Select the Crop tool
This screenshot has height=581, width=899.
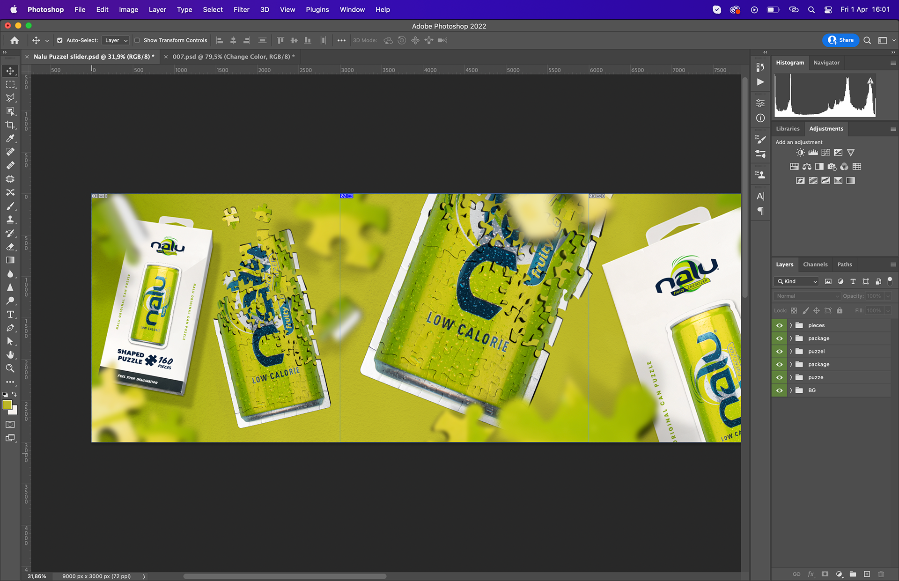(x=10, y=125)
